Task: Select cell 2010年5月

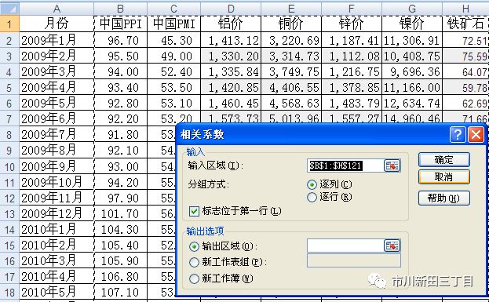Action: click(x=57, y=292)
